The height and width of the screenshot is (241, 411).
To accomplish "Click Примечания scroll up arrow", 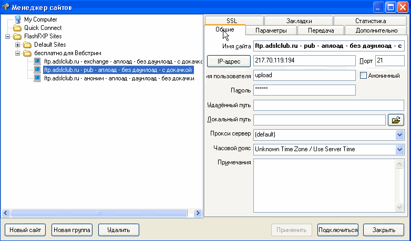I will pos(399,164).
